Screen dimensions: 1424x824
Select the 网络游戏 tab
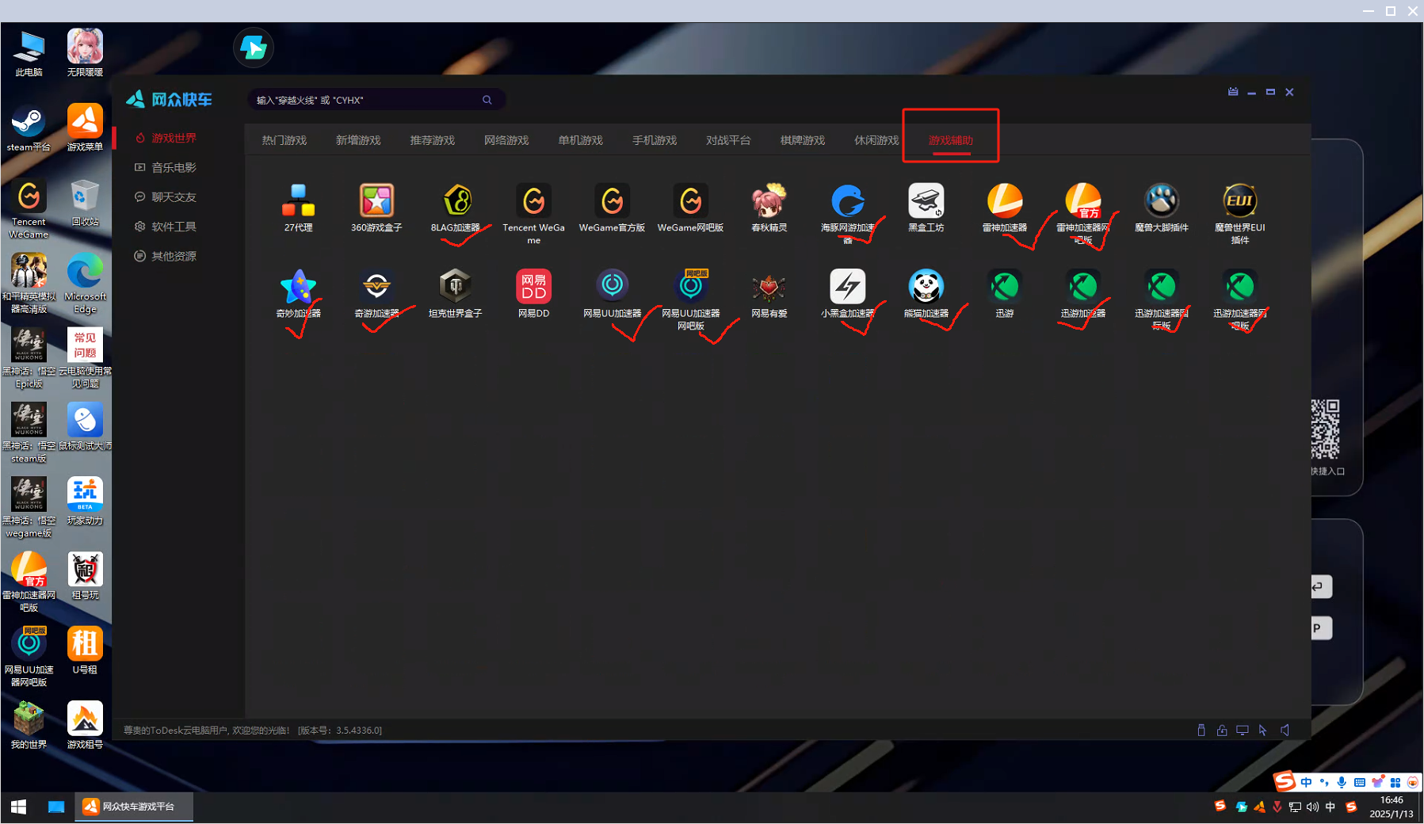[506, 140]
